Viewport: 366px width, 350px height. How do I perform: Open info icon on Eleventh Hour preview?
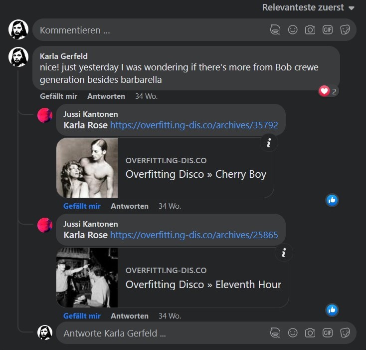284,253
